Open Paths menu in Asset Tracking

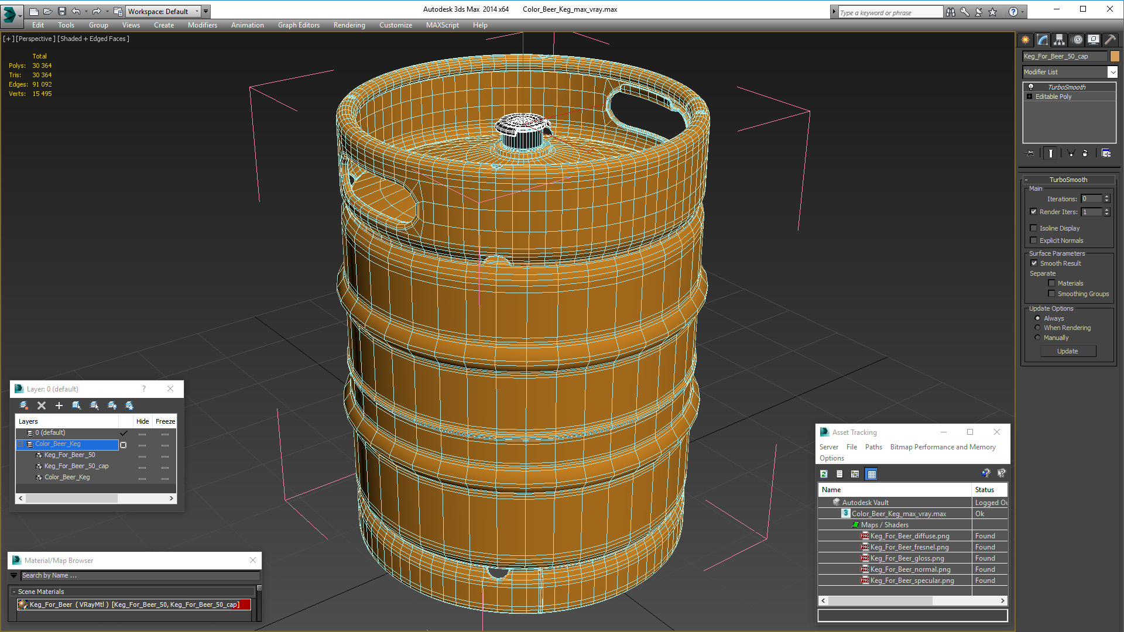873,447
